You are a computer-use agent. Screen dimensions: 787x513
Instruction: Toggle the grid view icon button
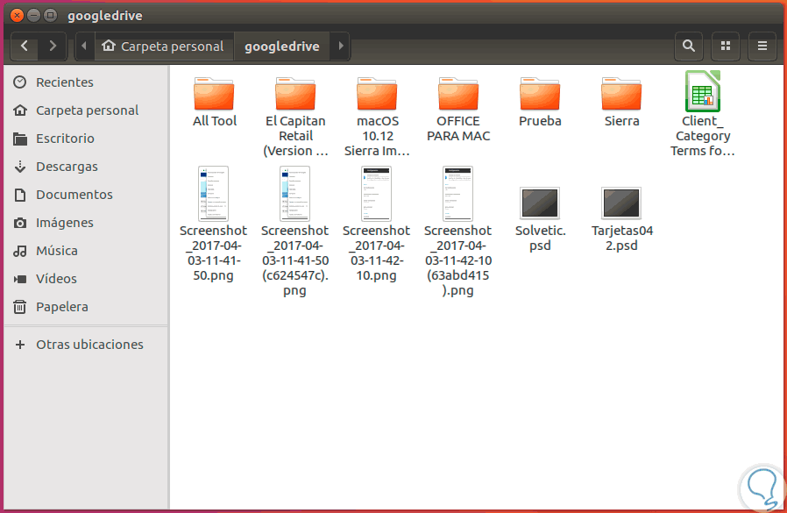(x=726, y=46)
